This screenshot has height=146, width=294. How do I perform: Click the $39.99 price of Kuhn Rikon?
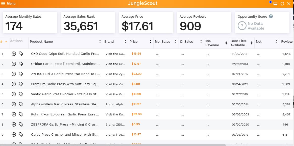click(x=136, y=114)
